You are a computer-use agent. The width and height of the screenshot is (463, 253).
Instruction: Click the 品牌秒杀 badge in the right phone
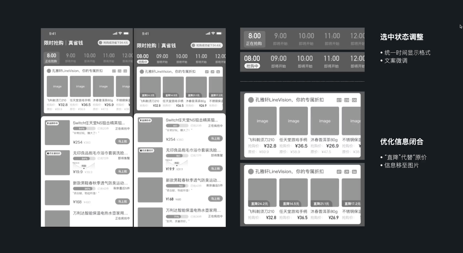point(145,120)
